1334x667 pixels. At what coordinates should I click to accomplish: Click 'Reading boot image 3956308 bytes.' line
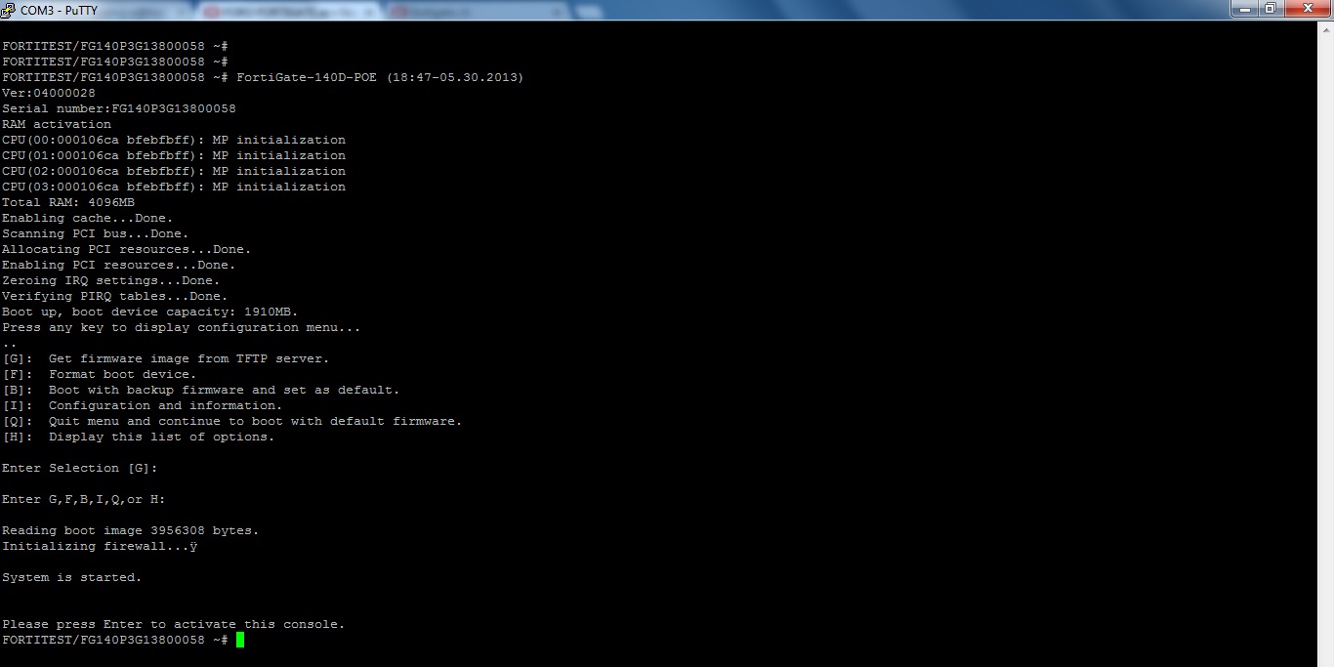pos(131,530)
